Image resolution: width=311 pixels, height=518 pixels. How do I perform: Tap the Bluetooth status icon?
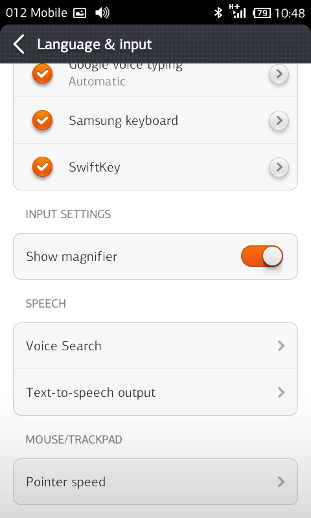pyautogui.click(x=218, y=13)
